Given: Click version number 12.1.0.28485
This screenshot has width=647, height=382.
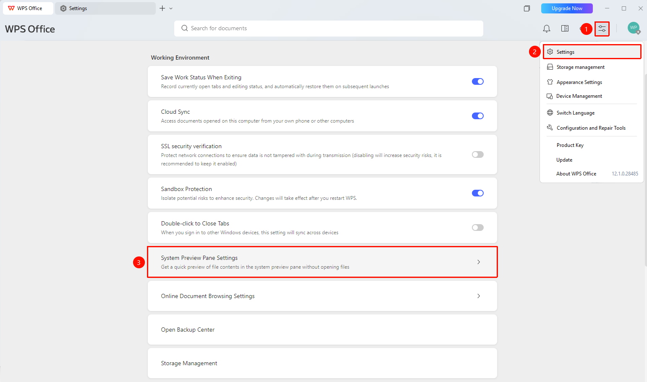Looking at the screenshot, I should click(625, 174).
